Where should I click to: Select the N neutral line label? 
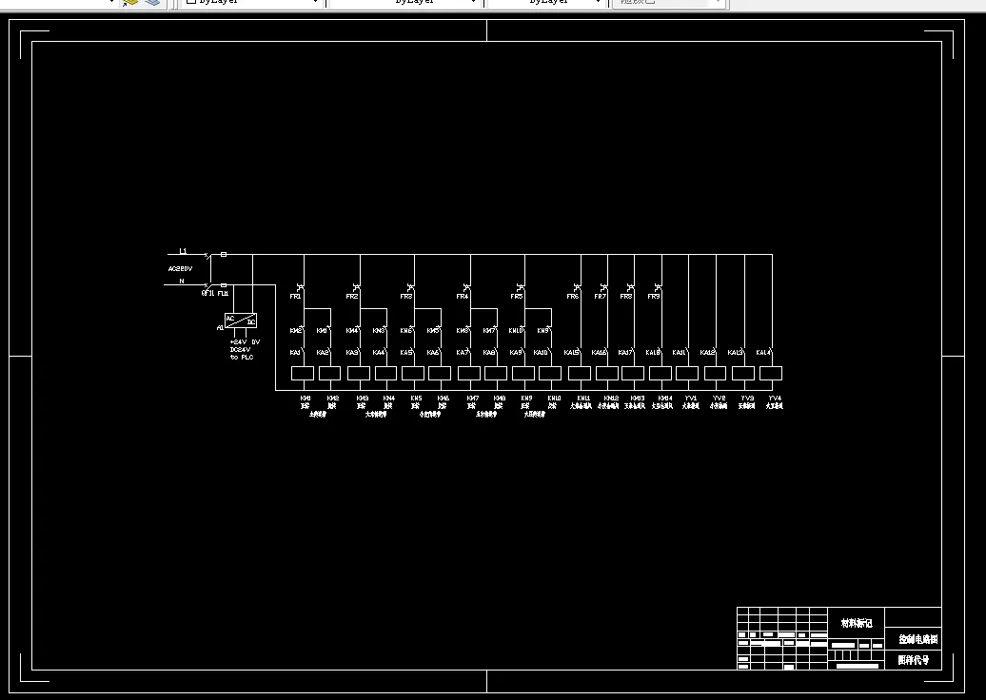pos(182,281)
